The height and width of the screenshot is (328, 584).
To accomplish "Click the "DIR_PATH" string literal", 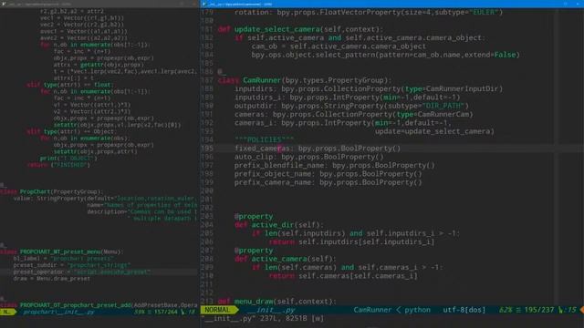I will click(x=443, y=106).
